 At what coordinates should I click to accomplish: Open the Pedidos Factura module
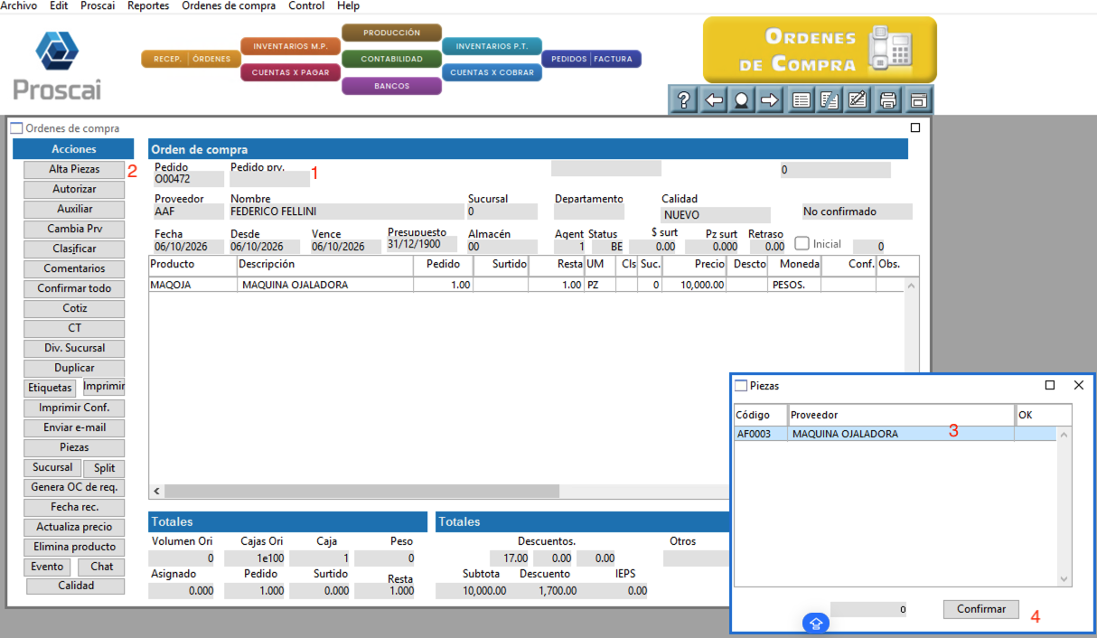592,60
